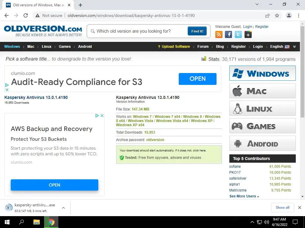
Task: Open File Explorer from the taskbar
Action: tap(36, 222)
